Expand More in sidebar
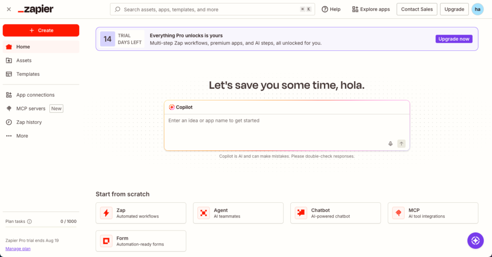The width and height of the screenshot is (492, 257). point(41,136)
